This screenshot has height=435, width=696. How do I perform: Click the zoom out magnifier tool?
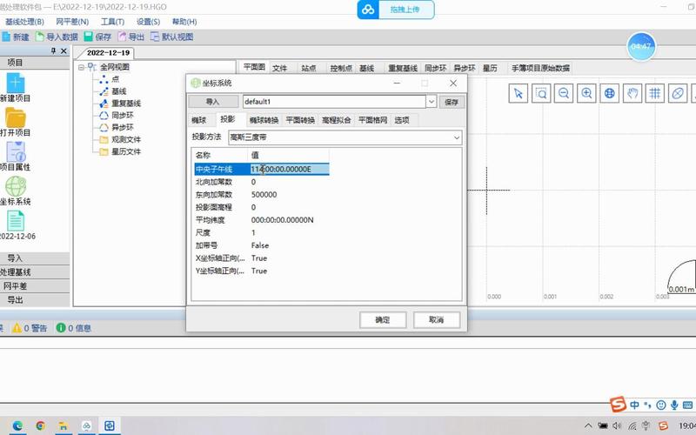click(564, 93)
